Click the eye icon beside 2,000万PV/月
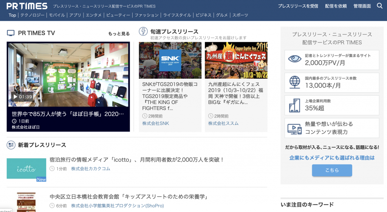This screenshot has width=387, height=212. (295, 59)
